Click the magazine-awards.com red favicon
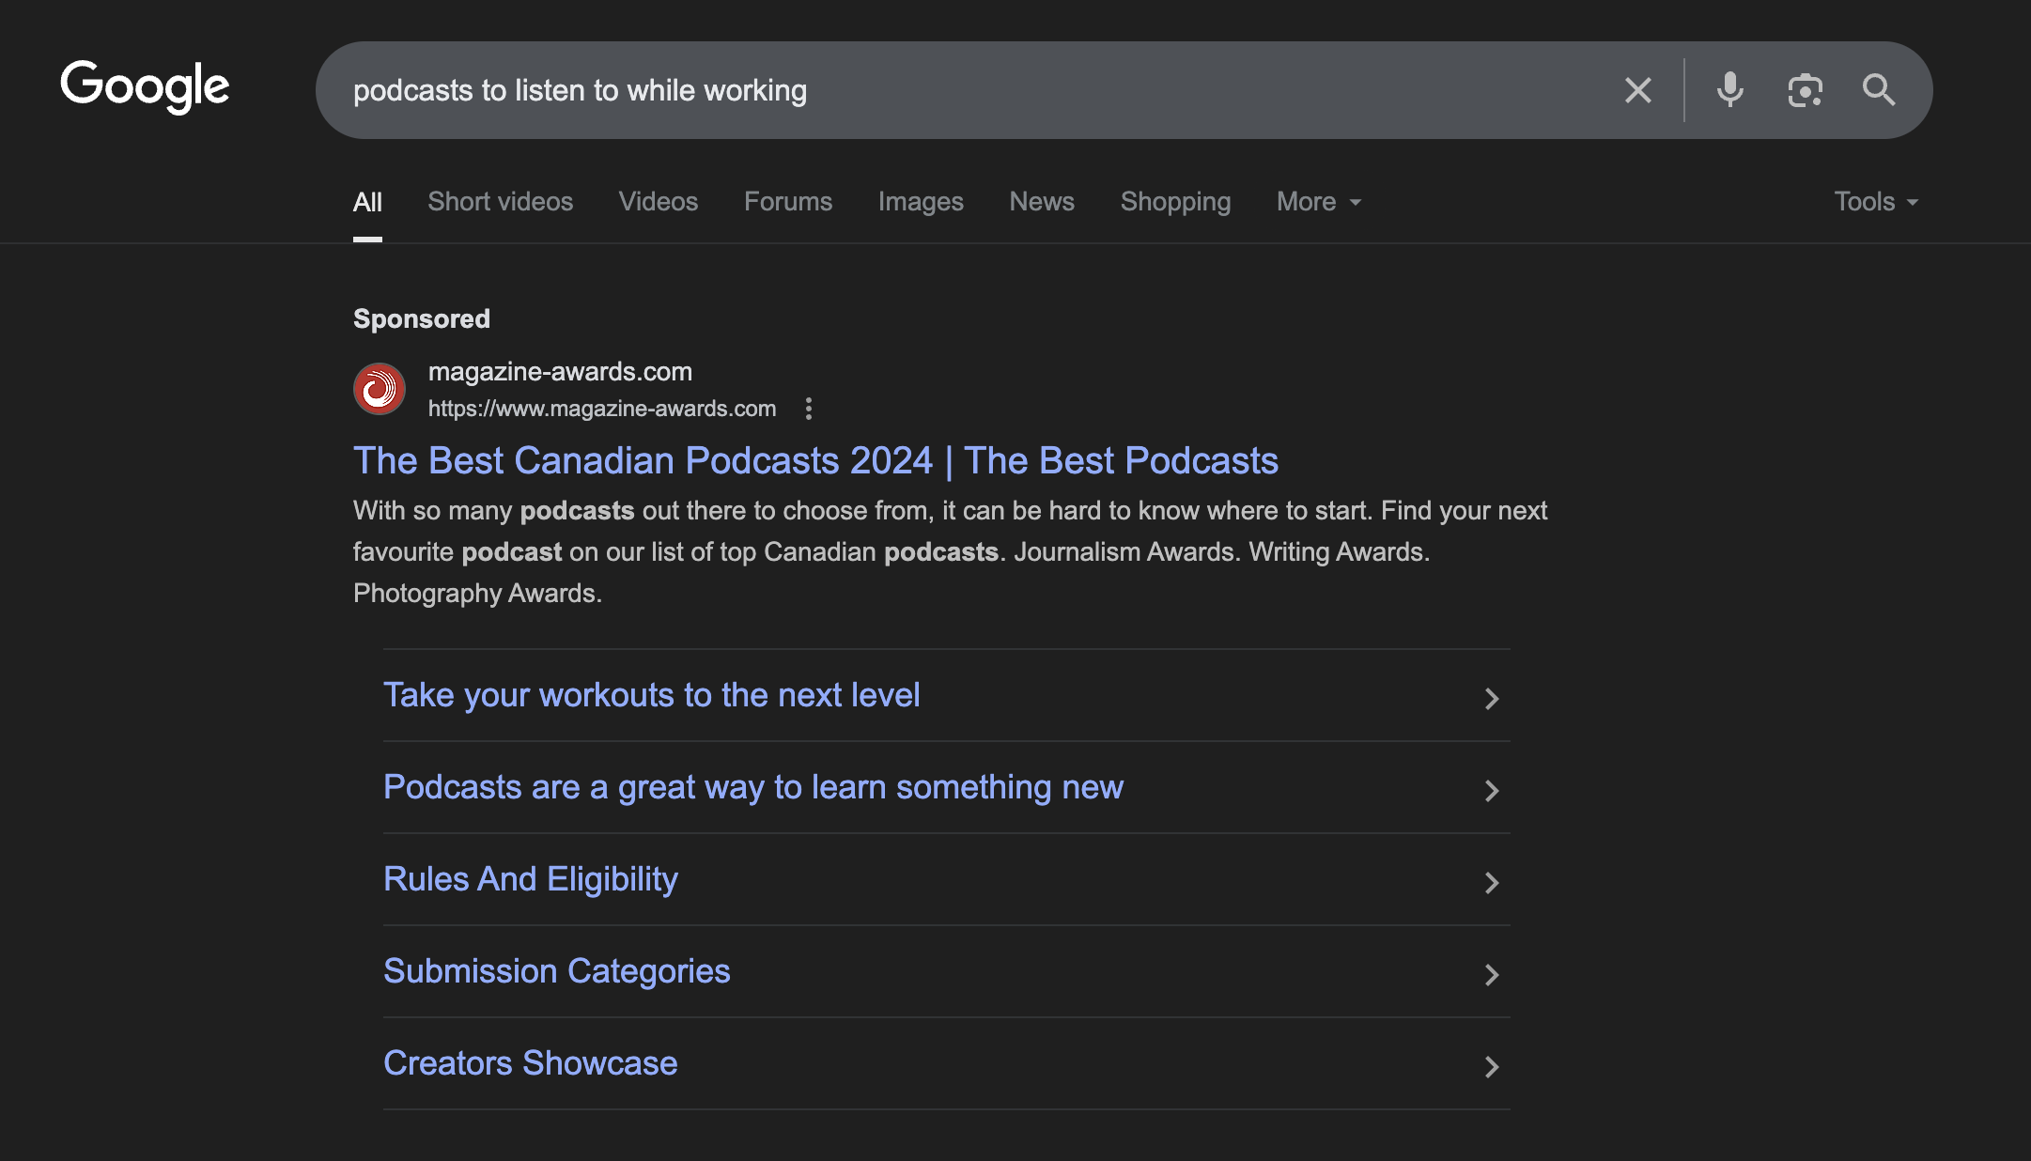Image resolution: width=2031 pixels, height=1161 pixels. [x=380, y=389]
